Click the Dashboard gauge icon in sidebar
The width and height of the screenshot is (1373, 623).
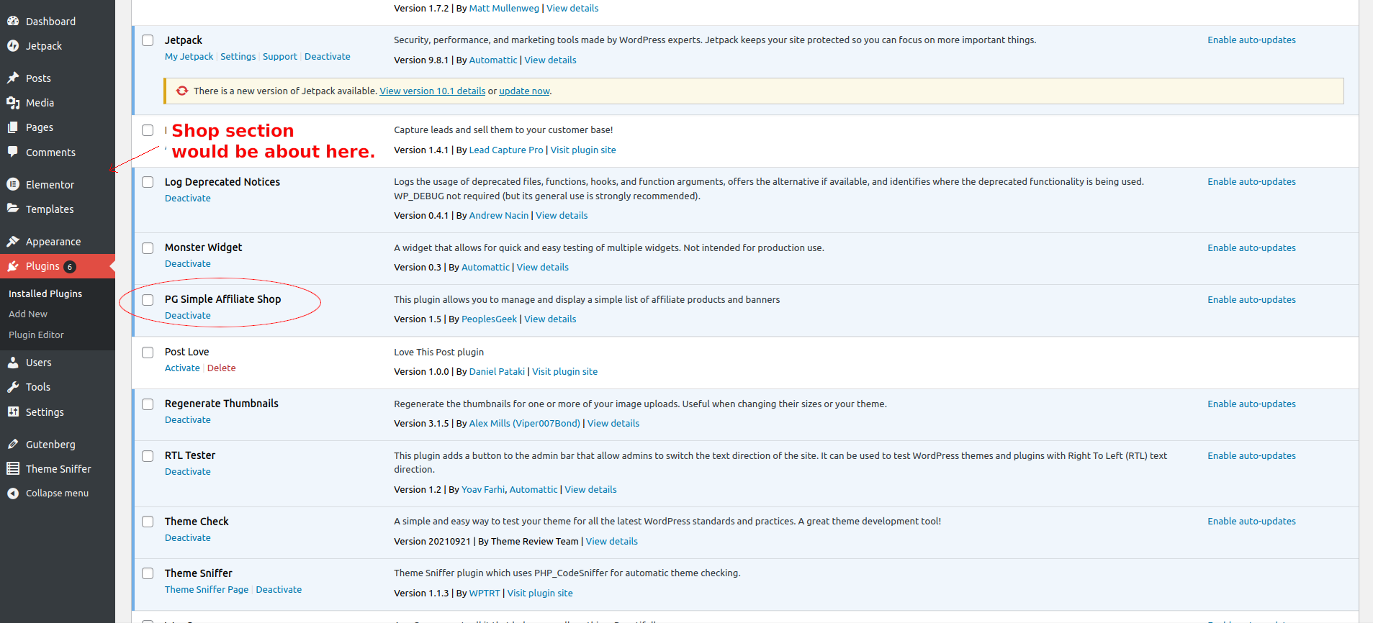13,22
